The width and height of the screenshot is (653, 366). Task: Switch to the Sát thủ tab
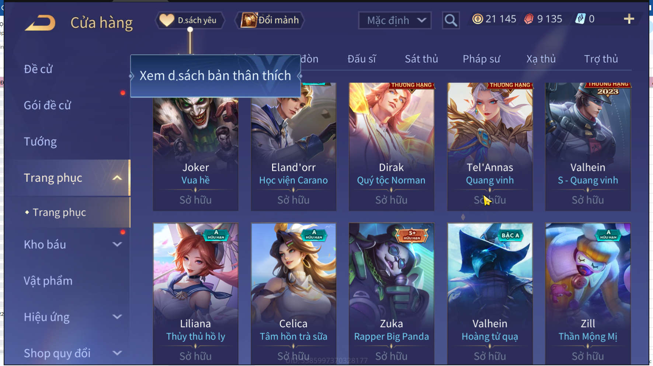tap(421, 59)
